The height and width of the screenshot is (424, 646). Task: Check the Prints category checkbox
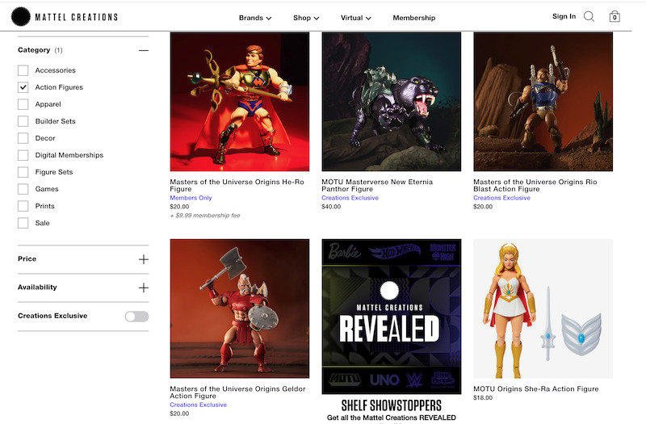(23, 206)
